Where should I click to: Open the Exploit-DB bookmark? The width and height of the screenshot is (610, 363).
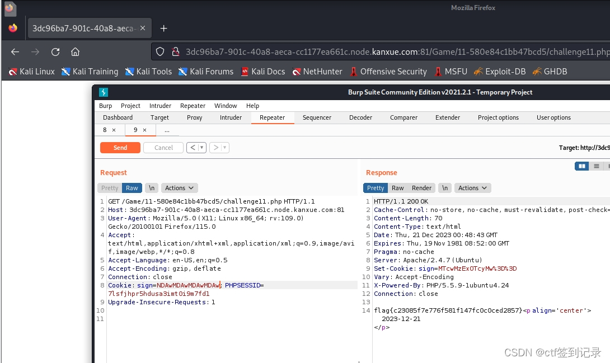500,72
